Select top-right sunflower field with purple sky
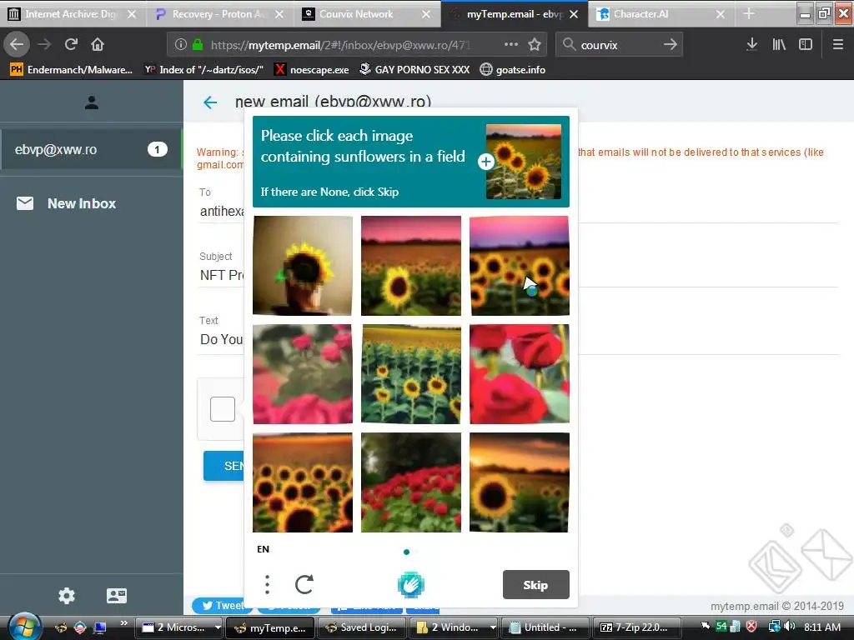Viewport: 854px width, 640px height. [x=520, y=266]
